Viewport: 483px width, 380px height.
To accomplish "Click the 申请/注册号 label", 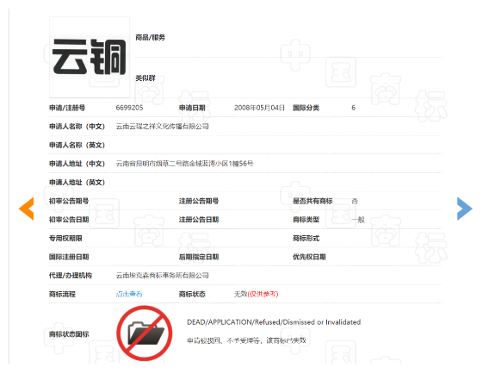I will click(67, 108).
